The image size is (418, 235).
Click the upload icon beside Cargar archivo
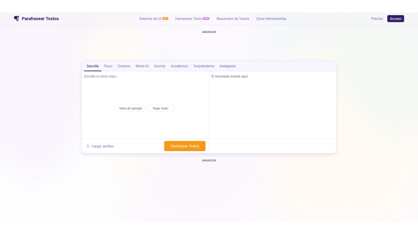click(88, 146)
